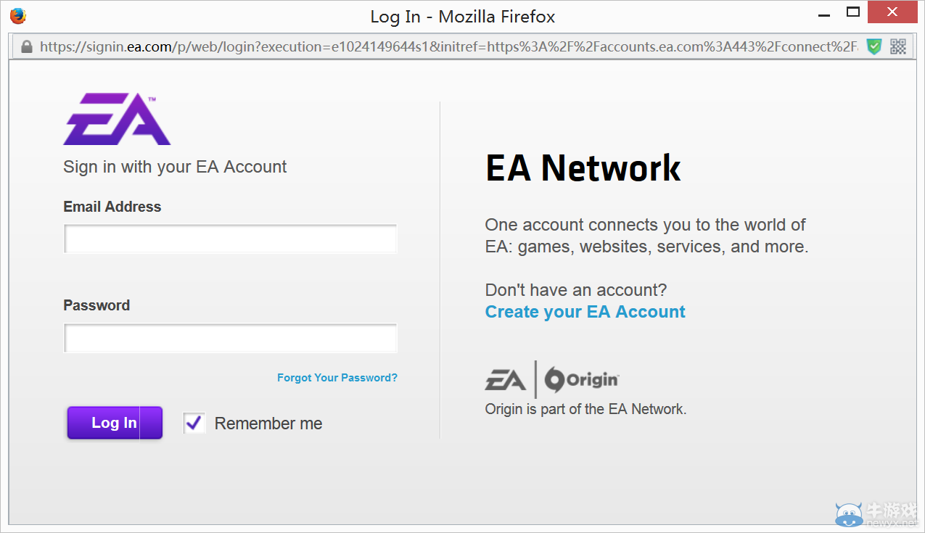
Task: Follow the Create your EA Account link
Action: point(585,312)
